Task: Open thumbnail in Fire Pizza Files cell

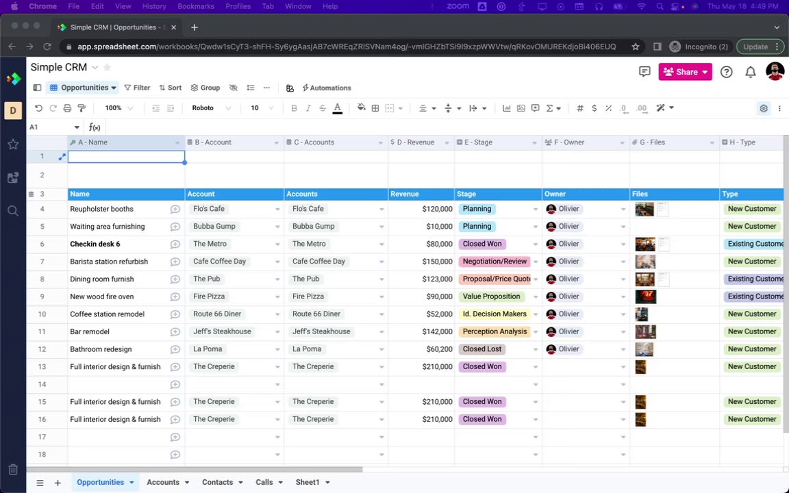Action: [x=646, y=296]
